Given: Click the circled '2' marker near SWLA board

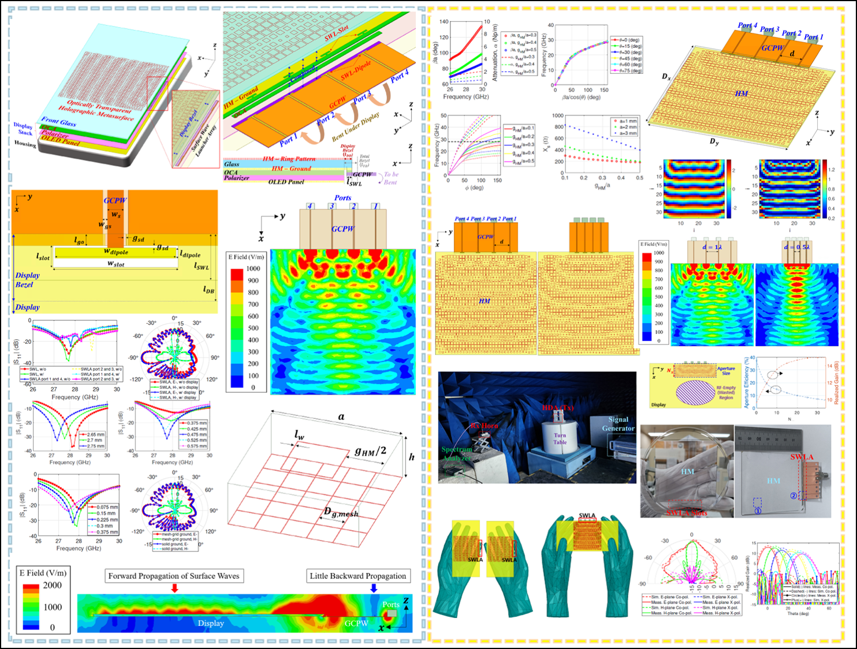Looking at the screenshot, I should coord(793,496).
